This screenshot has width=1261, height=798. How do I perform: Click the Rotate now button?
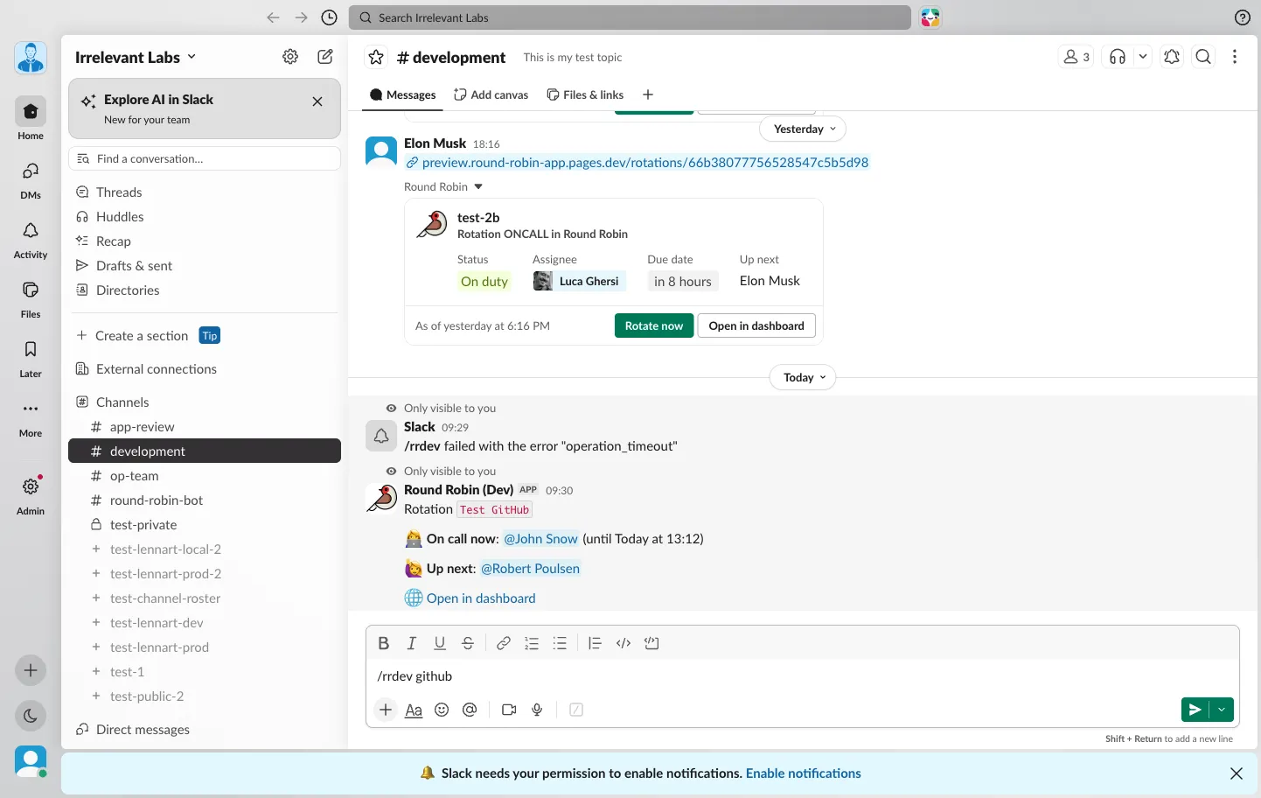point(654,325)
